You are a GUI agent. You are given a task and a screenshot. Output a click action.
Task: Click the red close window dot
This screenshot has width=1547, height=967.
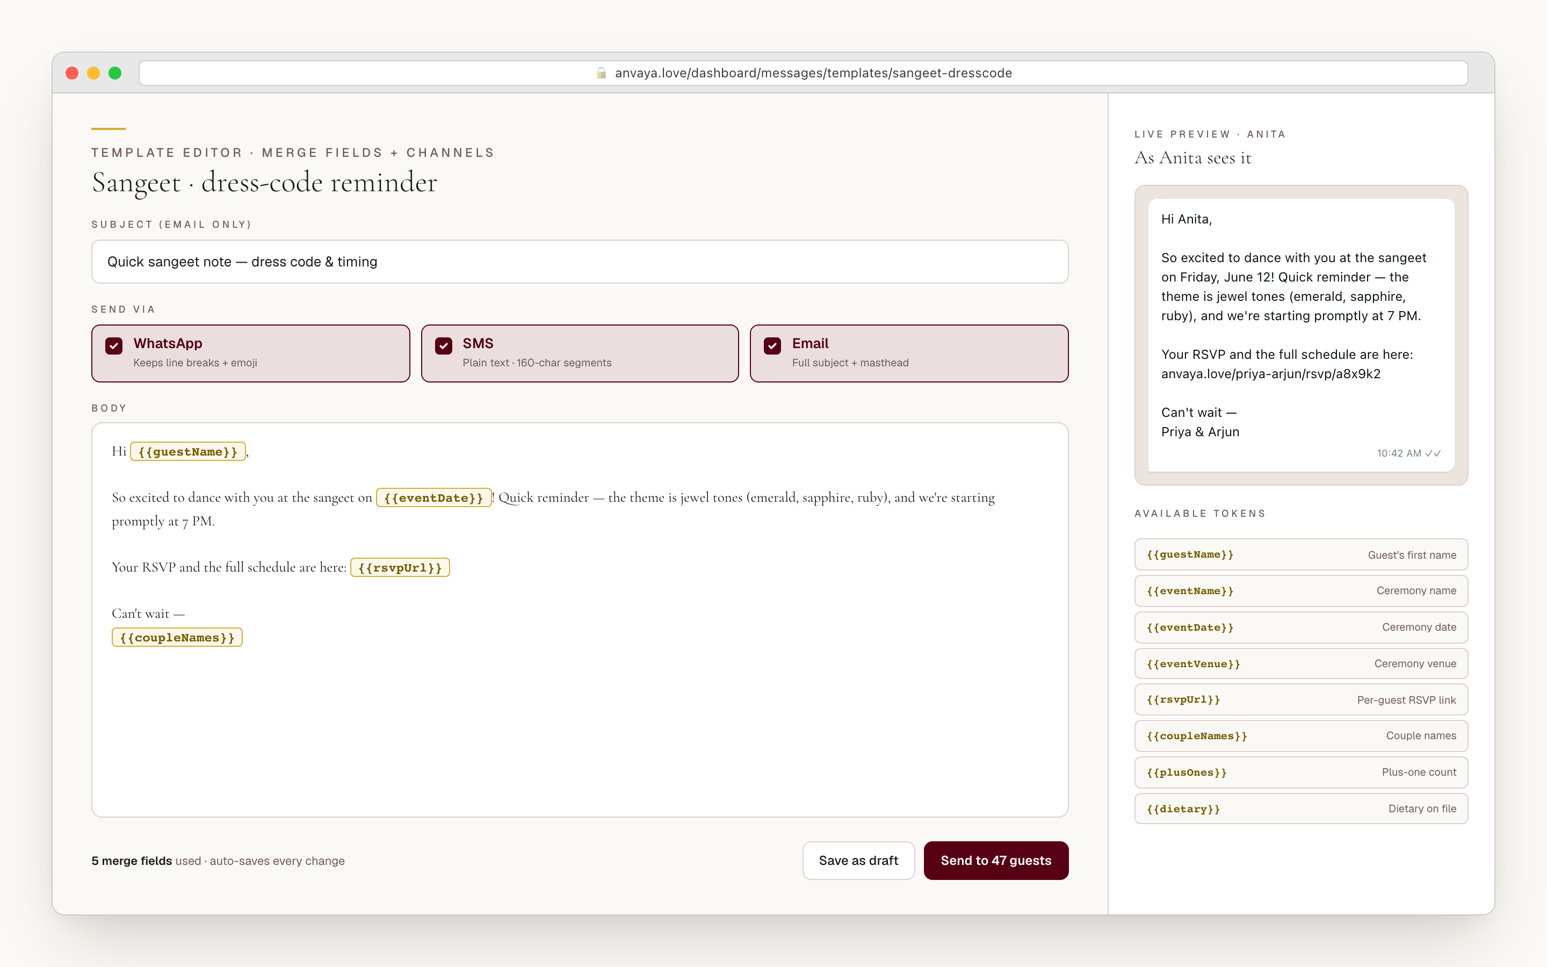pos(72,73)
